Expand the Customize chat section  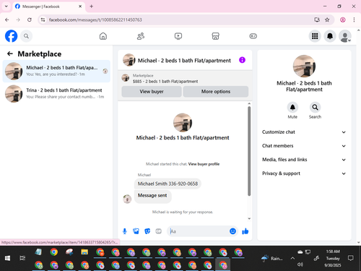[304, 132]
